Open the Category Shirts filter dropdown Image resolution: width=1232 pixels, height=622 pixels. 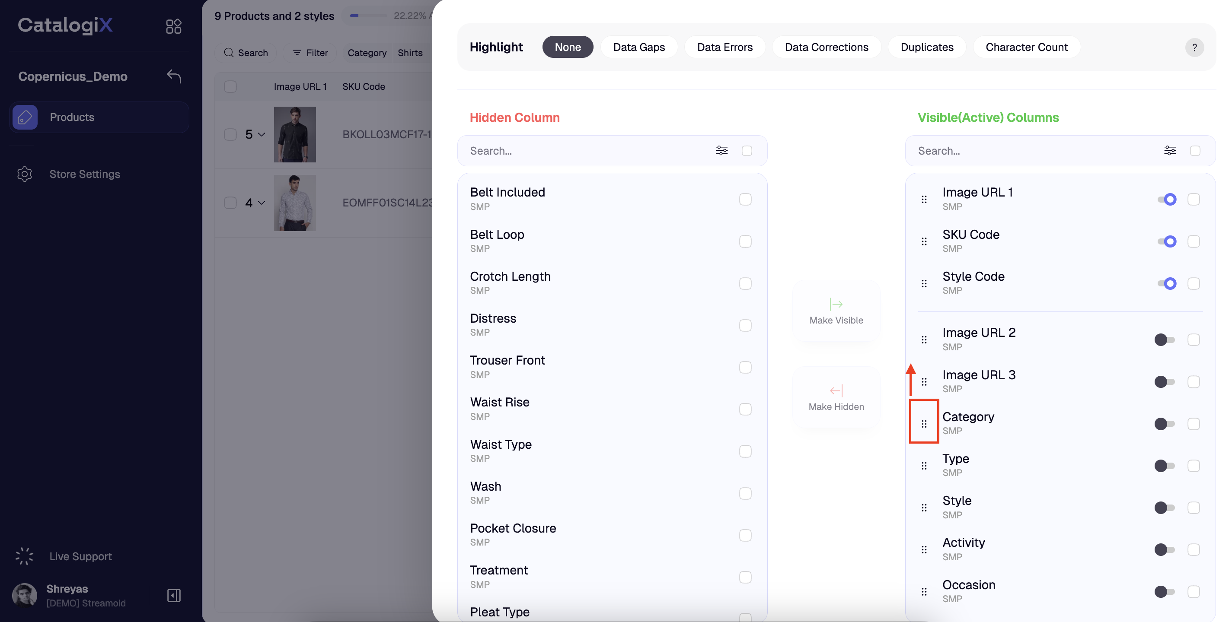click(x=386, y=53)
